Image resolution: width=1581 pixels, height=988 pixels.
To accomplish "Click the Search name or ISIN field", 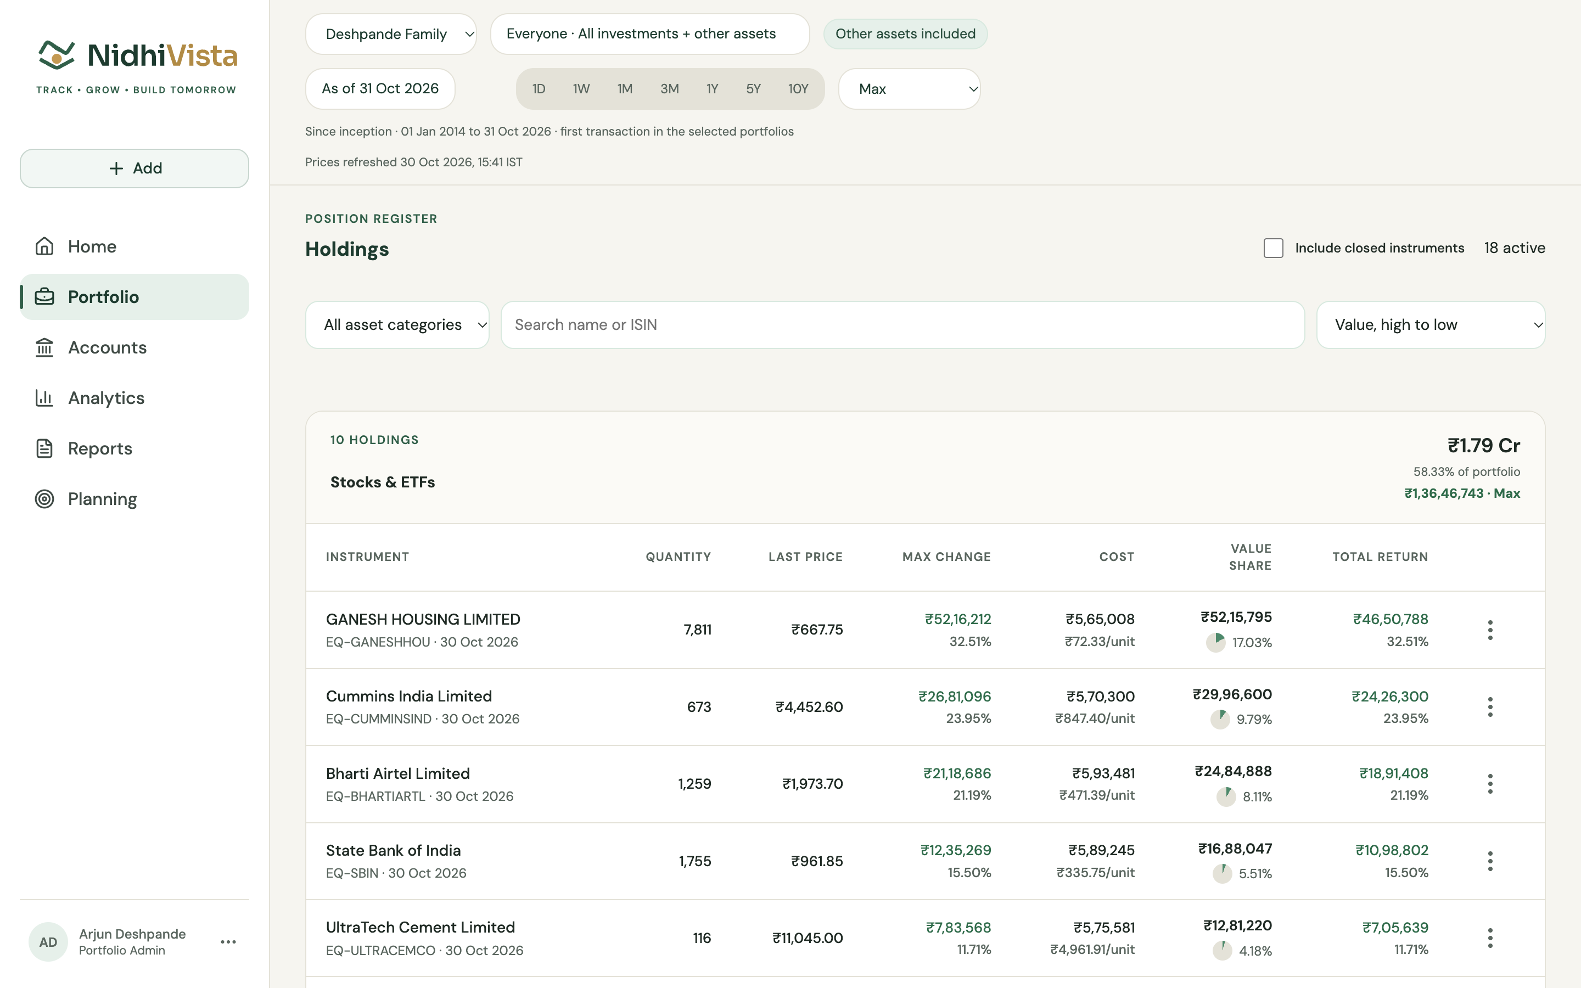I will pyautogui.click(x=903, y=325).
